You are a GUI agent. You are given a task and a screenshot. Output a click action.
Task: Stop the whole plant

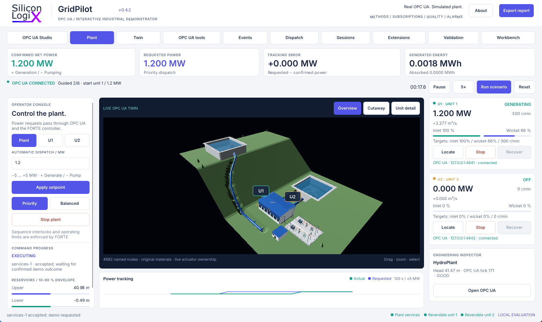click(x=50, y=220)
